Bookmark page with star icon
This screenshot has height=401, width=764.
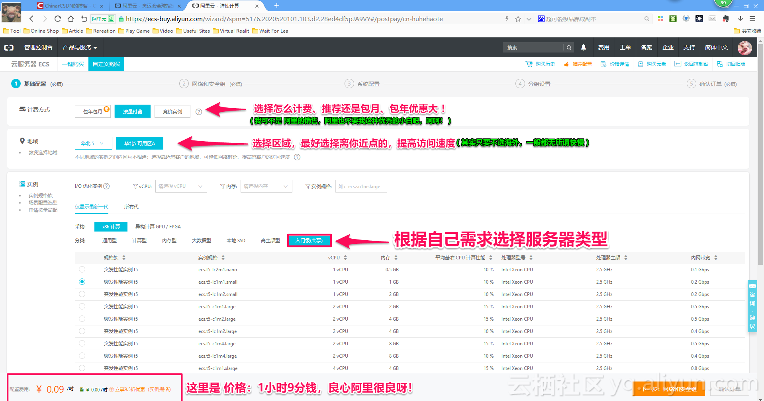click(x=518, y=19)
